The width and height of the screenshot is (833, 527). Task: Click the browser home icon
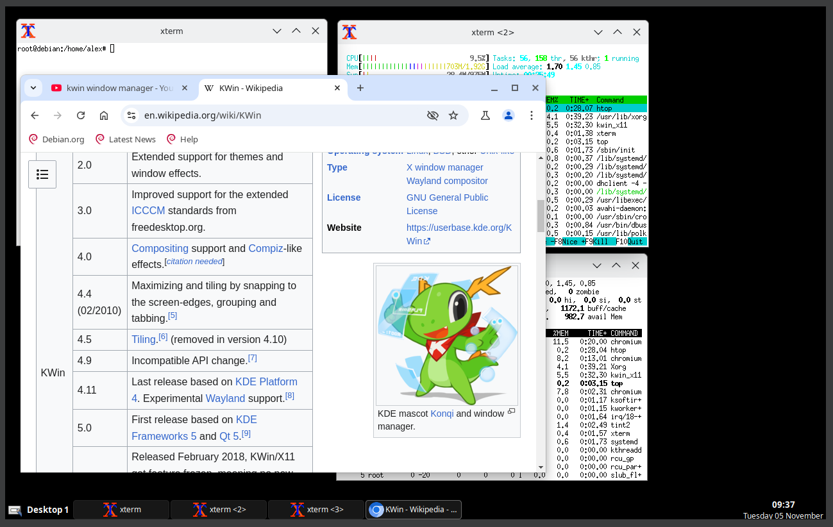point(104,115)
